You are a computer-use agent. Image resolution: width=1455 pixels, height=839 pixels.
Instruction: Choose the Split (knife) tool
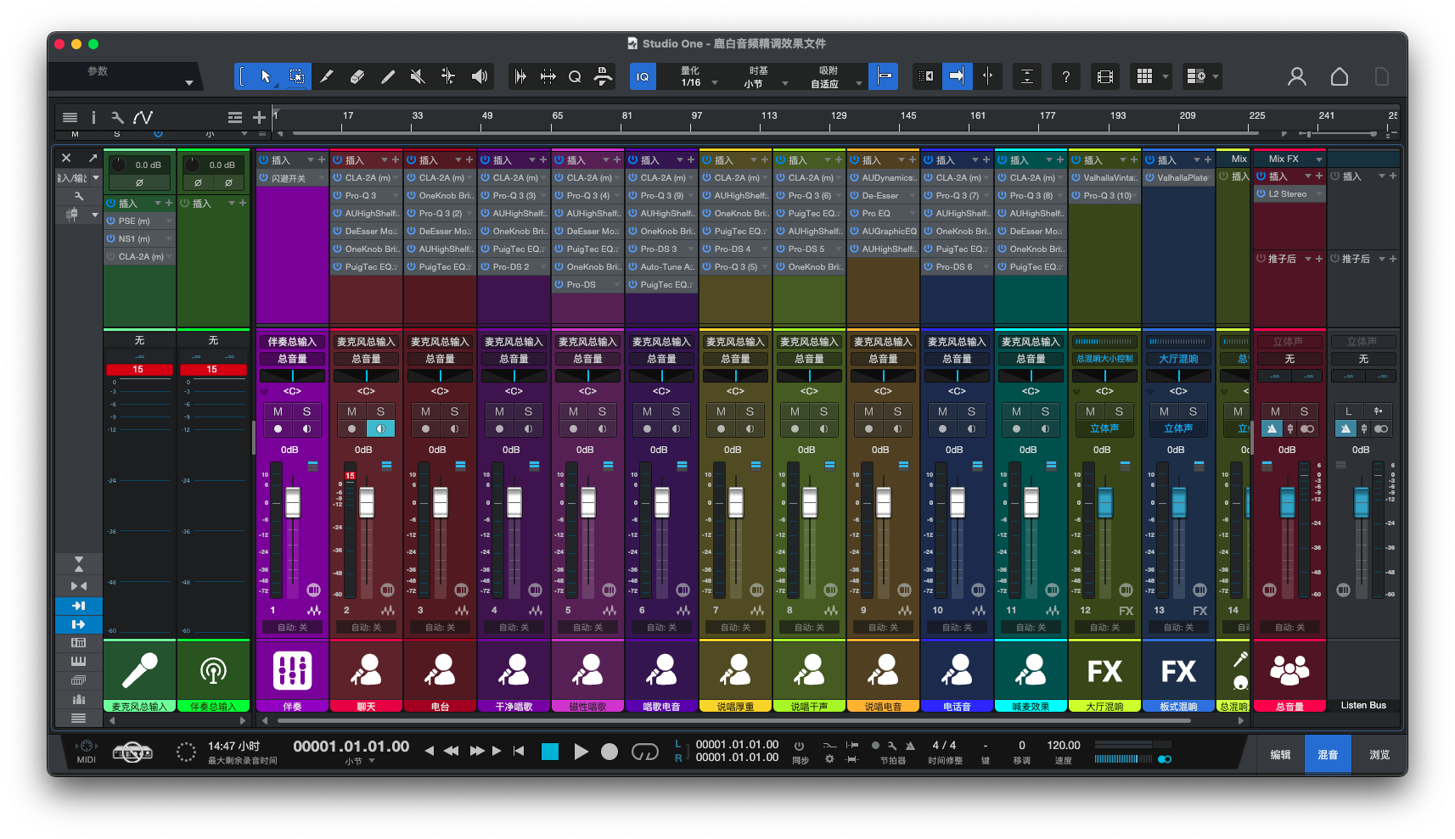[326, 76]
